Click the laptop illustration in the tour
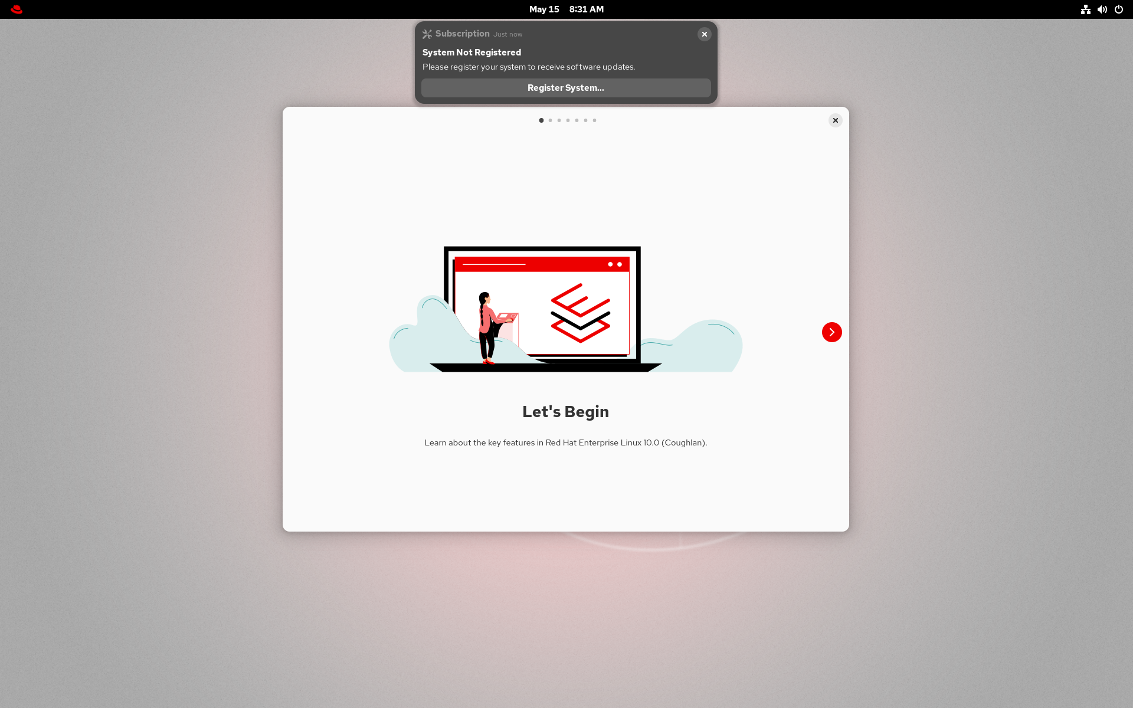The image size is (1133, 708). (565, 309)
